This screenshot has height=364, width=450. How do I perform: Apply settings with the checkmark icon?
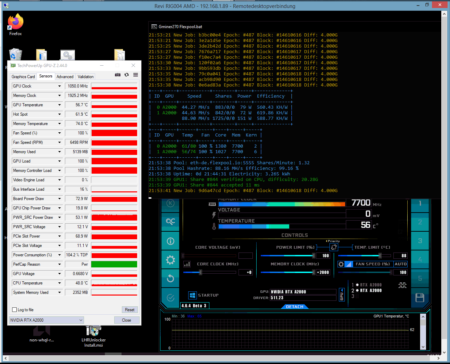(170, 297)
